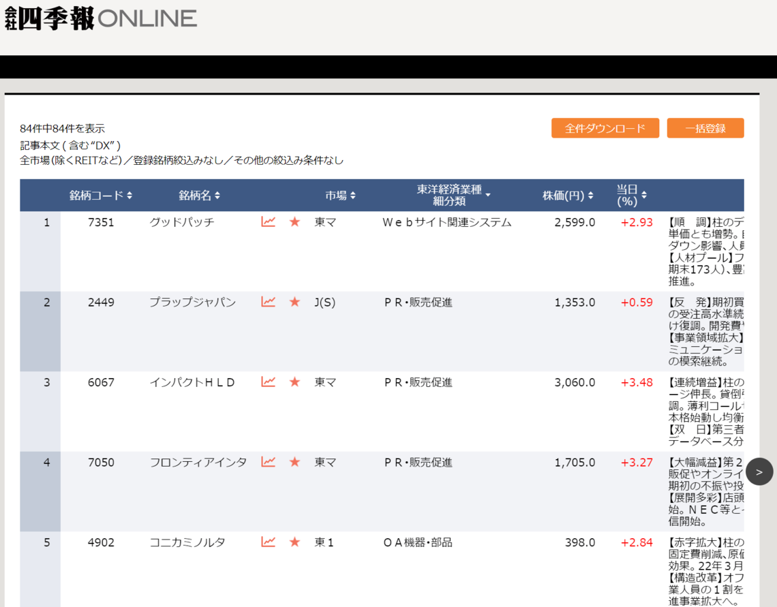The image size is (777, 607).
Task: Toggle the favorite star for コニカミノルタ
Action: 294,542
